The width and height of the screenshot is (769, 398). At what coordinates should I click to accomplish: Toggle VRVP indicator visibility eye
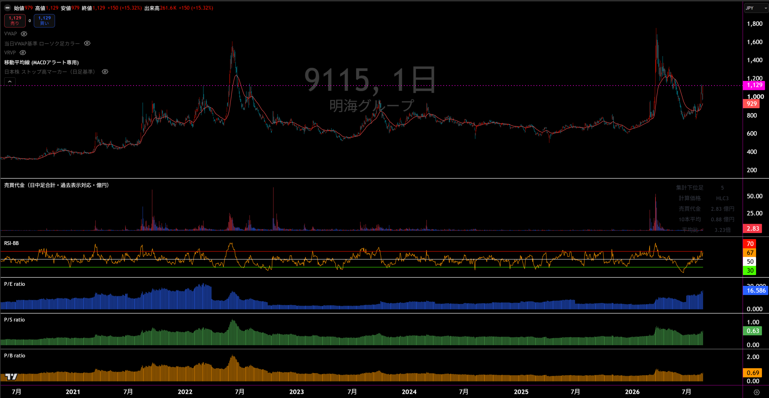coord(23,53)
